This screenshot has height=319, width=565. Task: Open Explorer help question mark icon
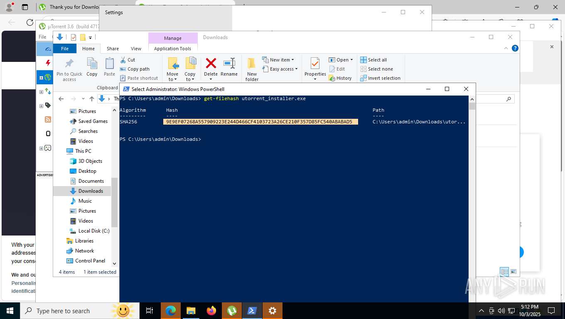515,48
